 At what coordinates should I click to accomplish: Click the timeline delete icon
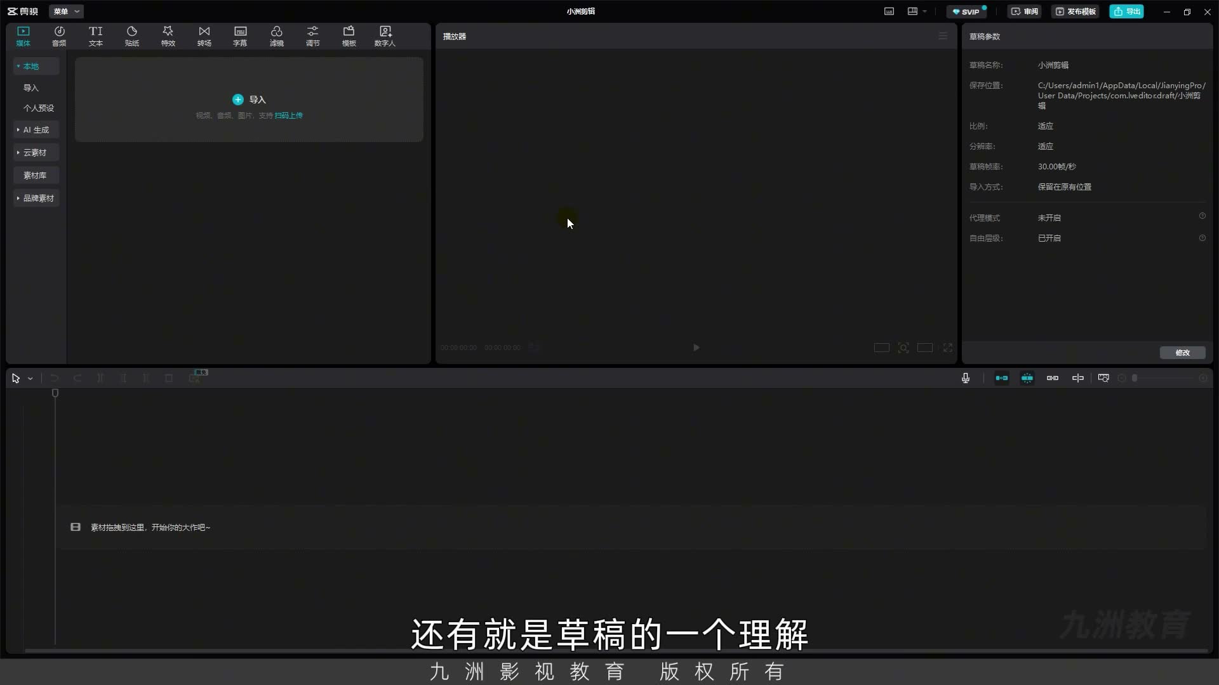(169, 379)
